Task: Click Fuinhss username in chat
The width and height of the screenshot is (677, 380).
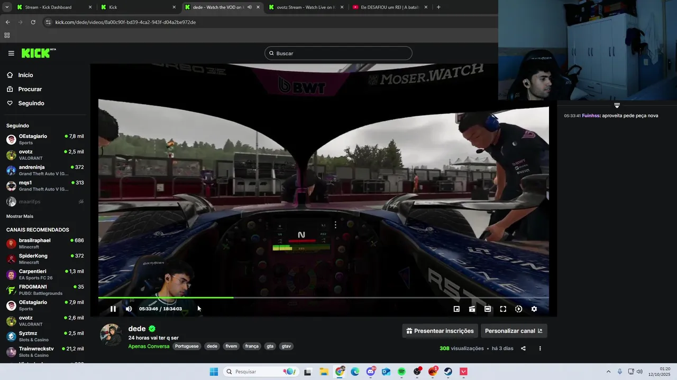Action: coord(591,116)
